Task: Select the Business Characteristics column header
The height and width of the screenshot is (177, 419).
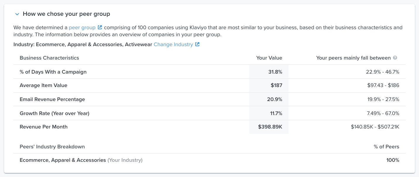Action: click(x=49, y=58)
